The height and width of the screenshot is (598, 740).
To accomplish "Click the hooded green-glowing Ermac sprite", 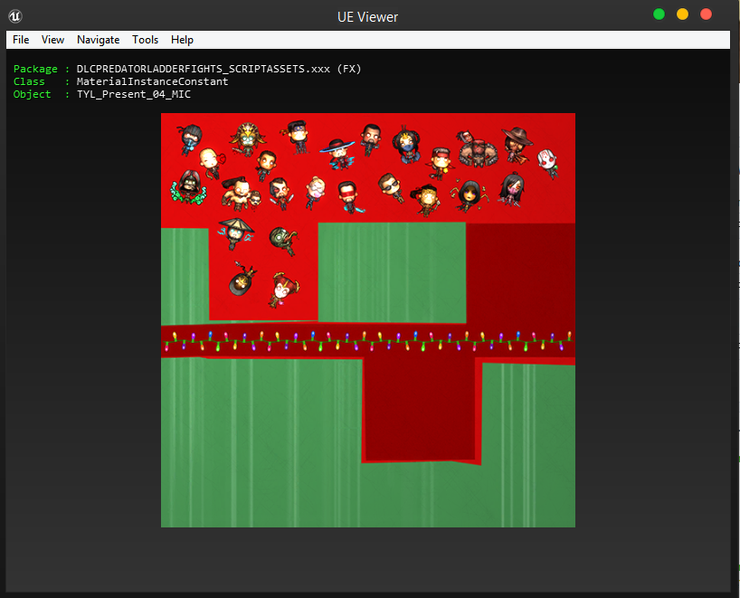I will pos(188,186).
